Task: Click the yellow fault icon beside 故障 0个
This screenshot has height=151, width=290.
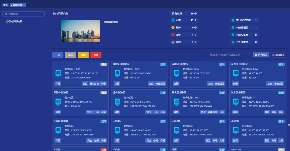Action: click(173, 27)
